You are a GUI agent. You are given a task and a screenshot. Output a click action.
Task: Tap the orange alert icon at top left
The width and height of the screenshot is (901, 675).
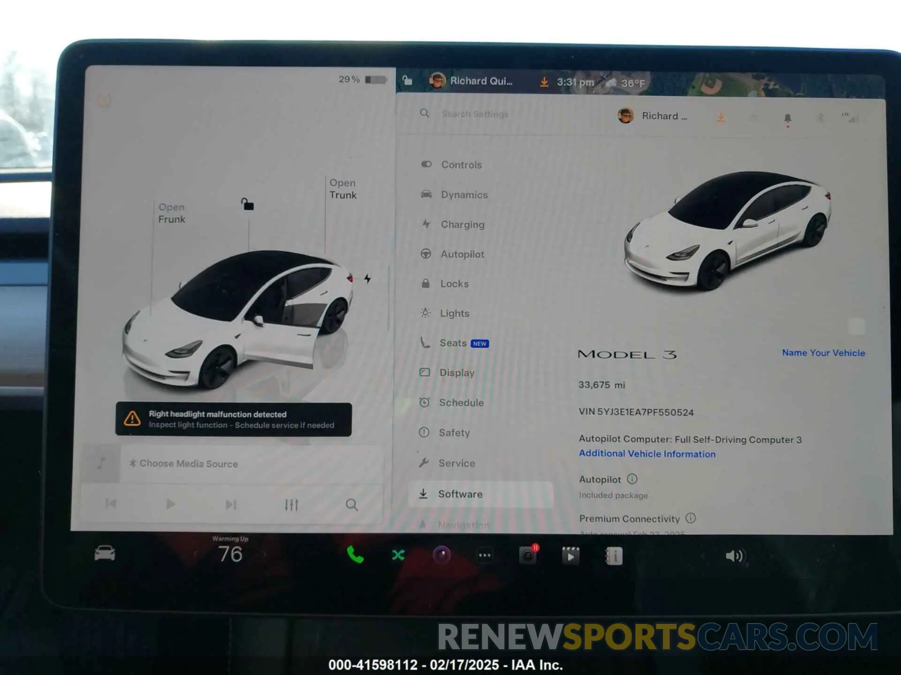click(x=104, y=100)
